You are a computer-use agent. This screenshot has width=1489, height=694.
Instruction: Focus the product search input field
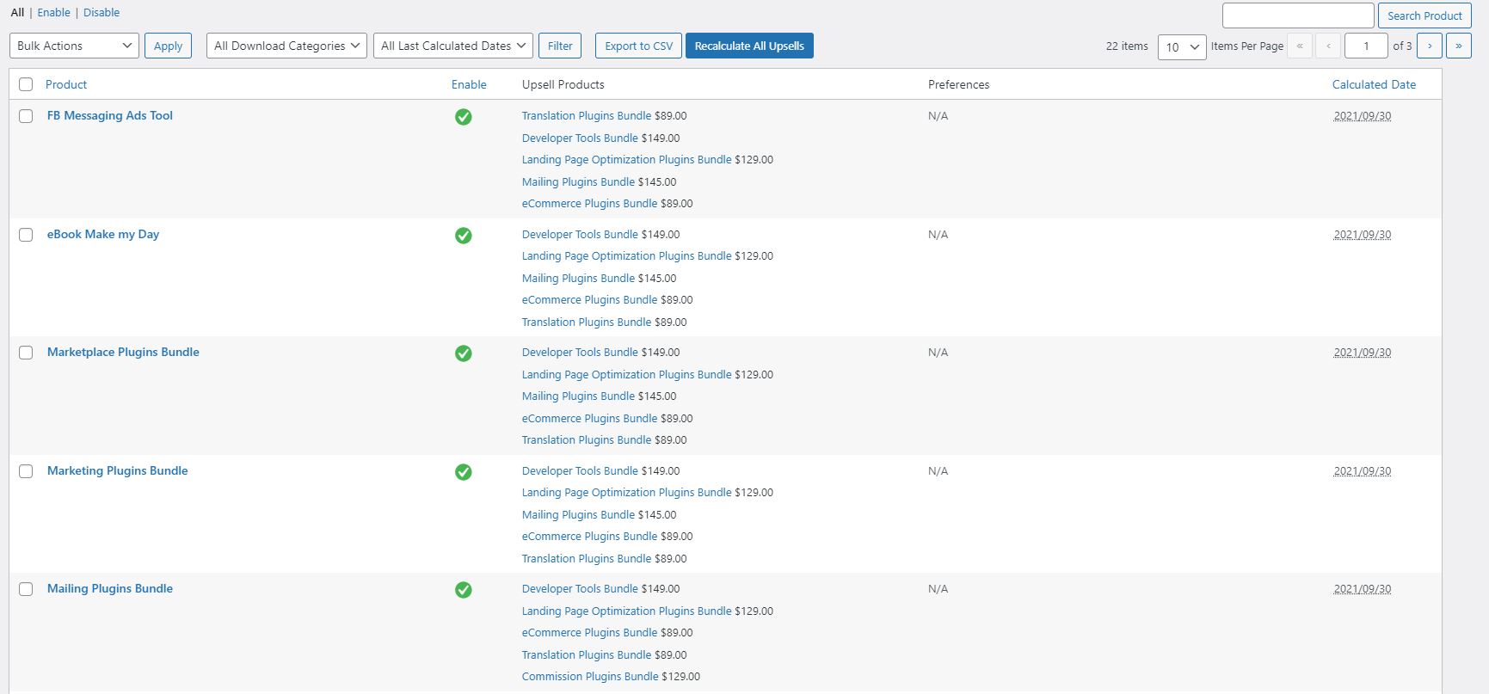tap(1298, 15)
